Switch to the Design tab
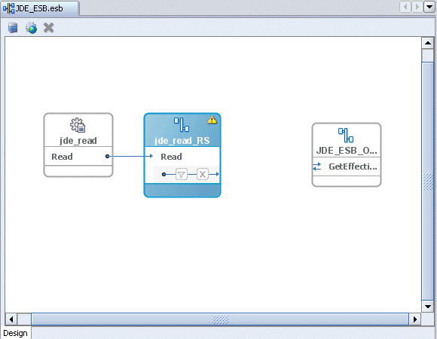 pyautogui.click(x=15, y=333)
